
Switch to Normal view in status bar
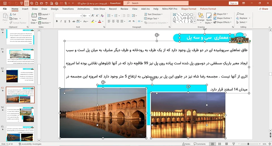pyautogui.click(x=212, y=144)
